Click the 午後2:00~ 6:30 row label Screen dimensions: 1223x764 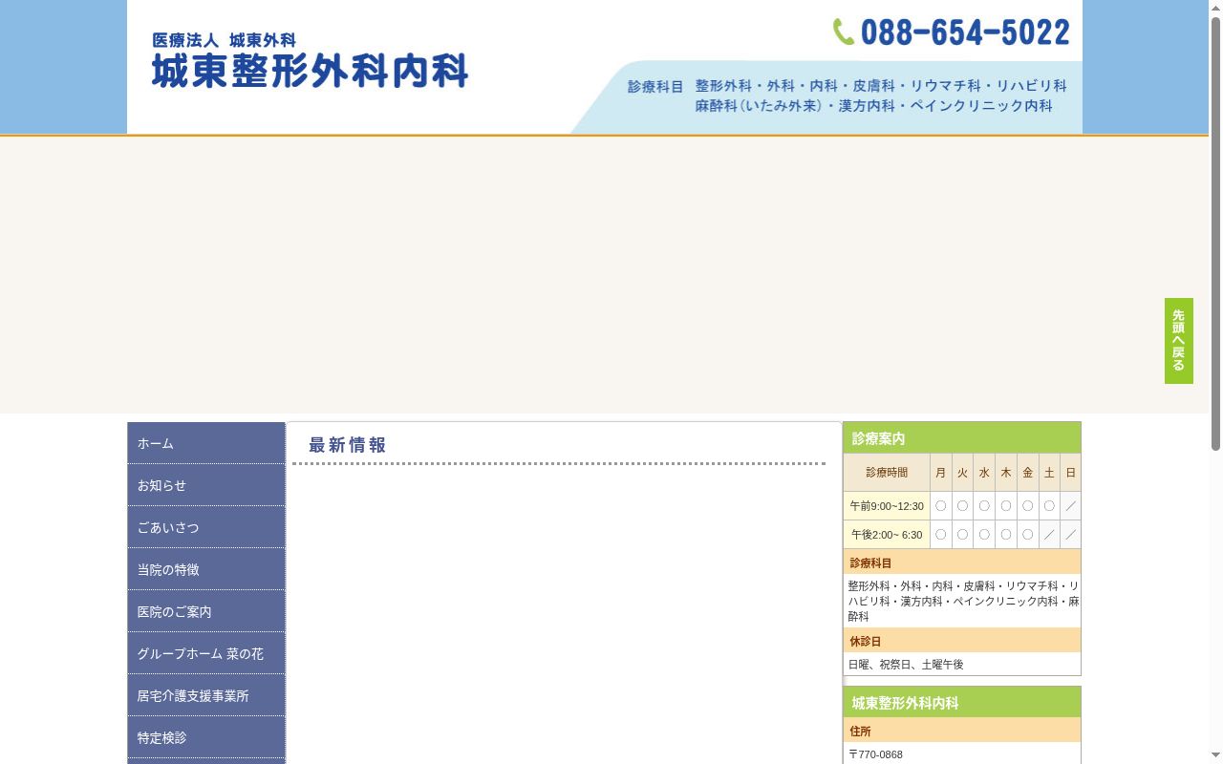pos(887,535)
